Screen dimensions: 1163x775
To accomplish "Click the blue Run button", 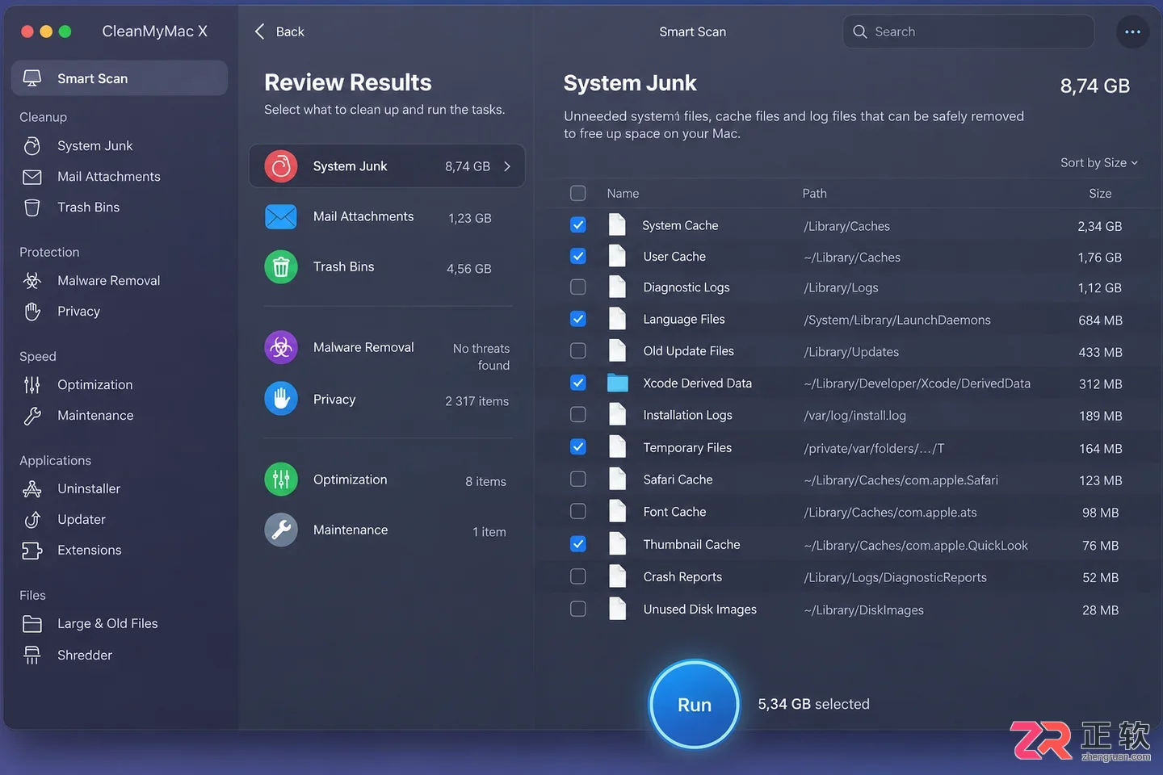I will [694, 705].
